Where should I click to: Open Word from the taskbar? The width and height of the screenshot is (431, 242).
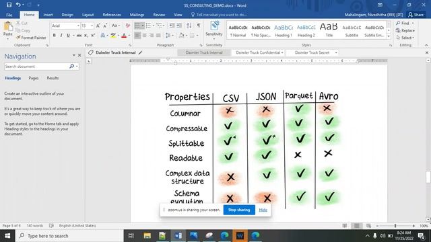click(x=178, y=236)
